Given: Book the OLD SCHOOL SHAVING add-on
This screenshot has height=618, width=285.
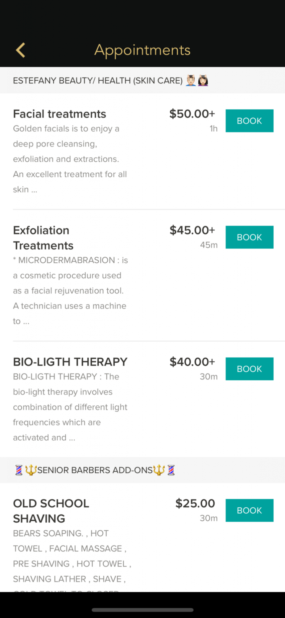Looking at the screenshot, I should click(249, 510).
